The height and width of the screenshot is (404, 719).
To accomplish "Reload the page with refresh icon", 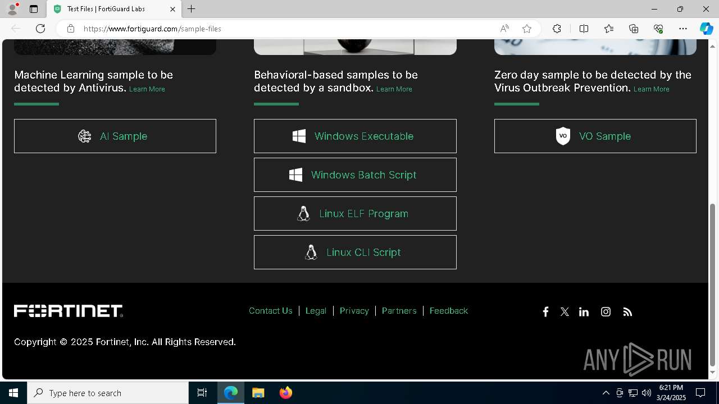I will pos(40,29).
